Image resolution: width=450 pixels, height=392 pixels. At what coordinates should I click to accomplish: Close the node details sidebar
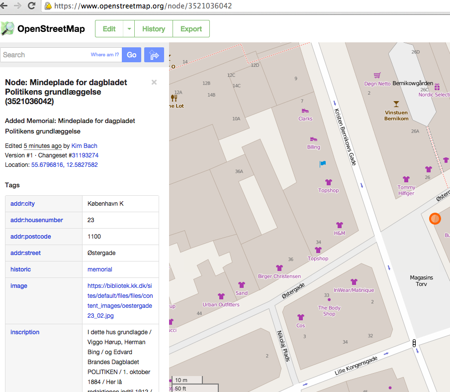[x=154, y=83]
